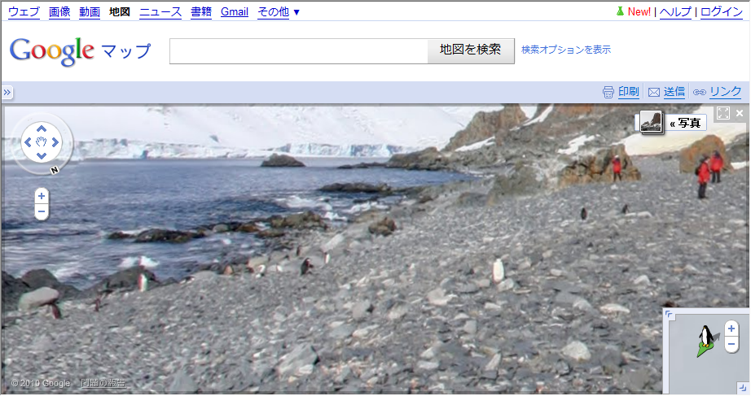
Task: Open the ニュース tab
Action: coord(160,12)
